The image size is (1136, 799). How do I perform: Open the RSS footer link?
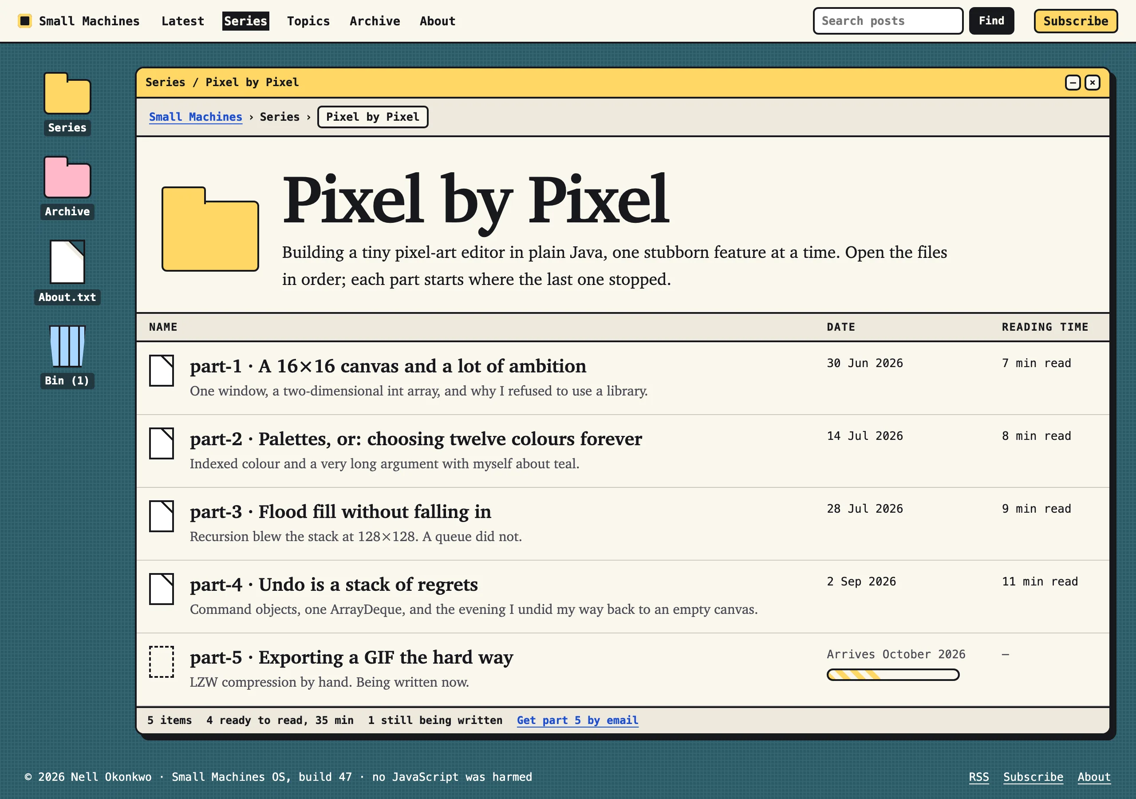click(x=978, y=777)
